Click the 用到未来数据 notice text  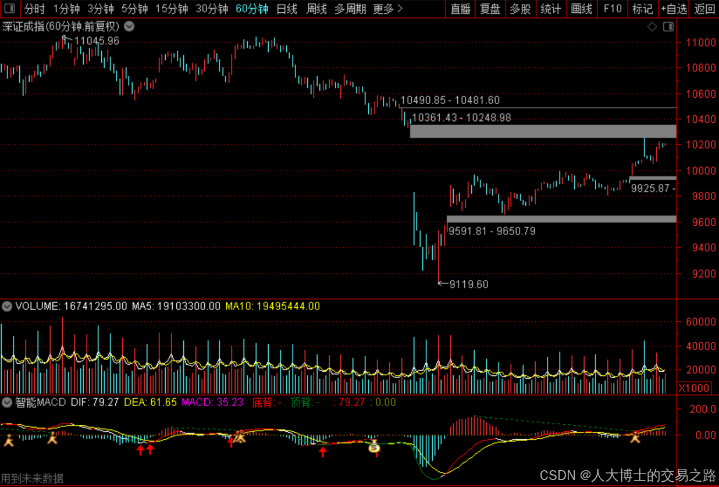click(32, 478)
